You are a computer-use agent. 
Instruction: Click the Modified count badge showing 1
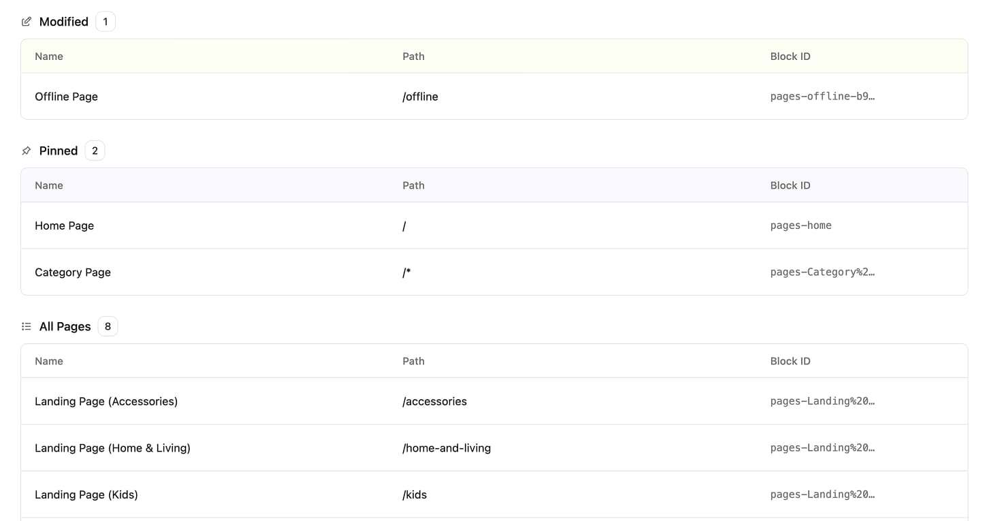(x=106, y=22)
